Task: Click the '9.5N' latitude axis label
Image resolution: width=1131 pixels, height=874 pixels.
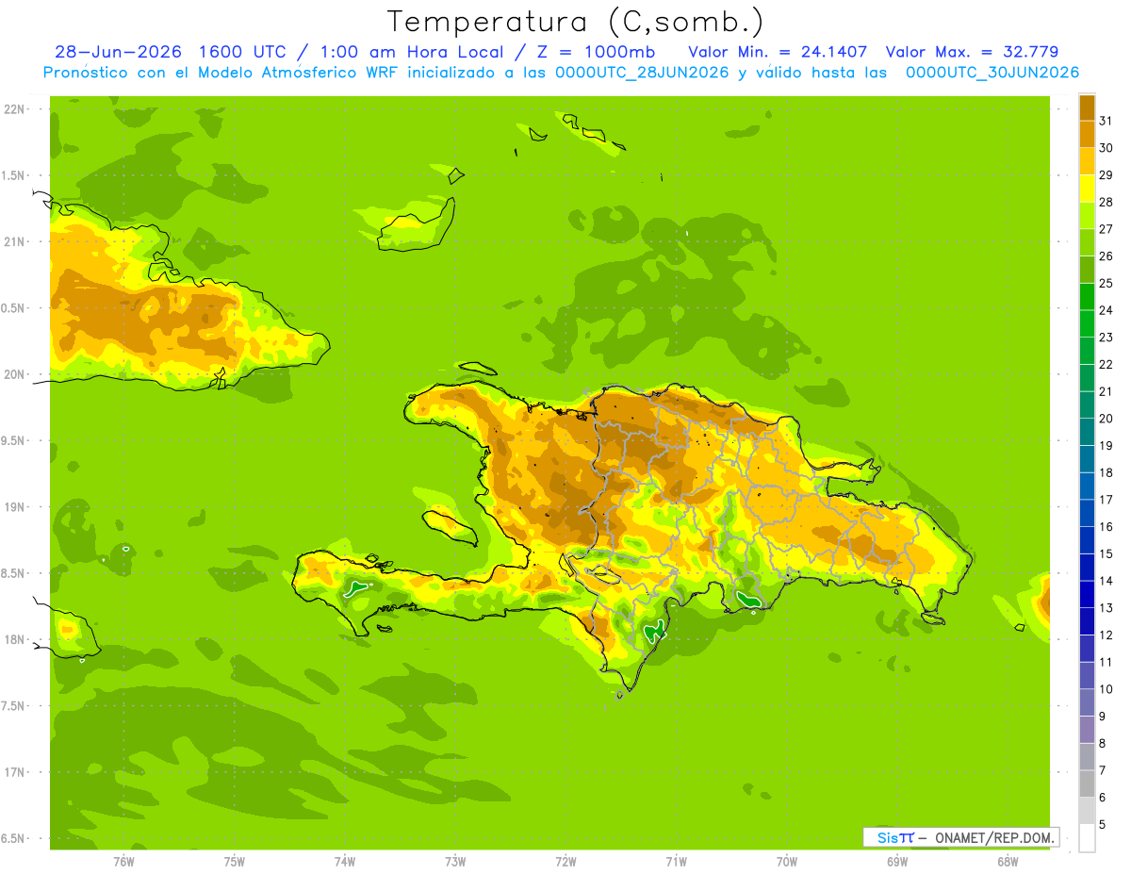Action: point(13,440)
